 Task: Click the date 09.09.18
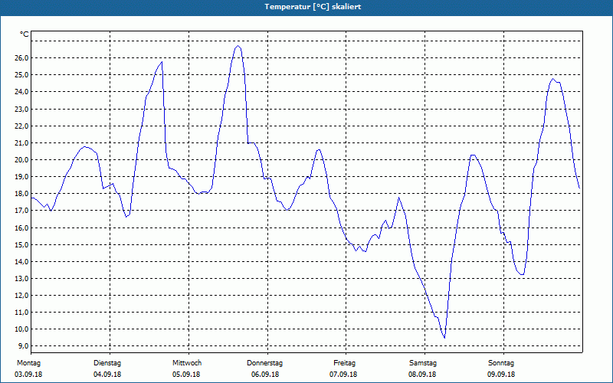[501, 375]
